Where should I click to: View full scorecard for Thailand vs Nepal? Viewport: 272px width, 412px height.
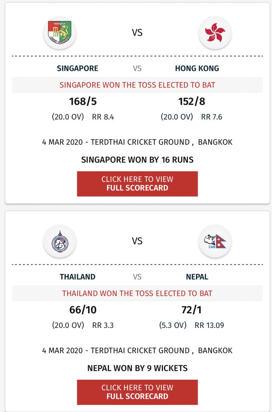tap(137, 392)
